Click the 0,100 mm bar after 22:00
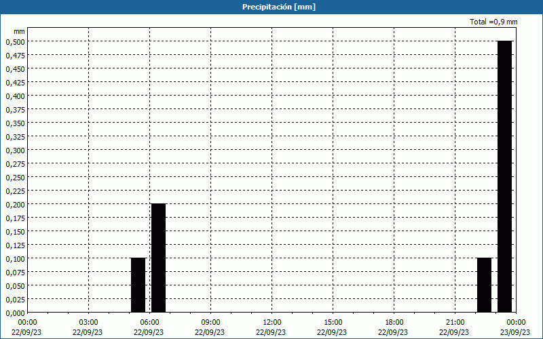Image resolution: width=543 pixels, height=339 pixels. [x=484, y=285]
